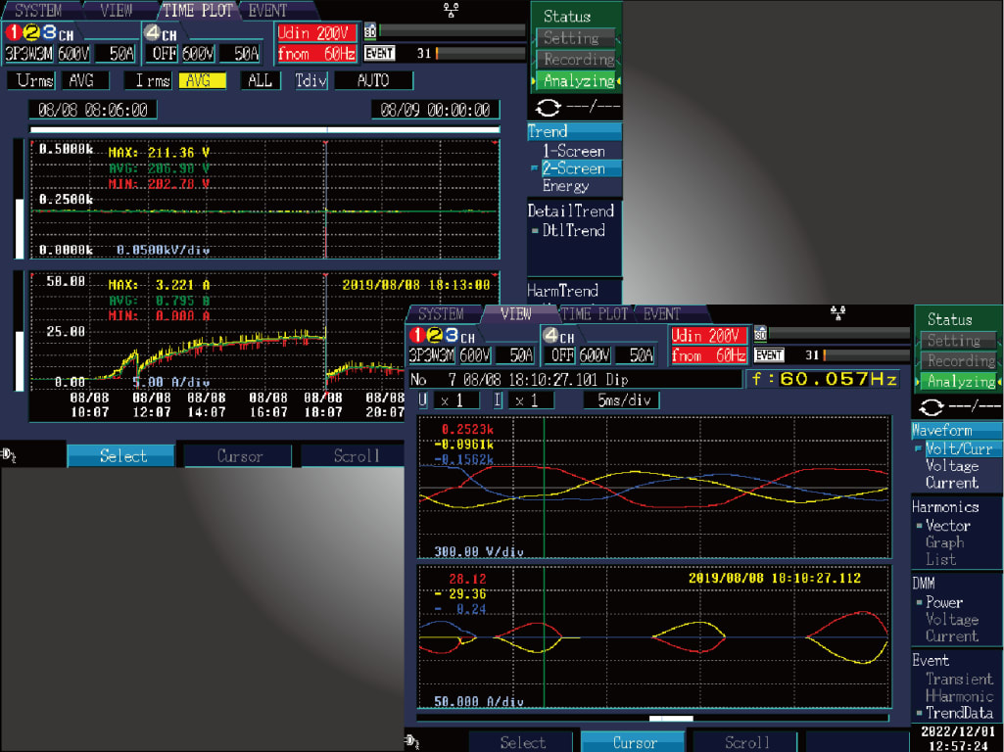Click the Irms parameter selector

(149, 80)
